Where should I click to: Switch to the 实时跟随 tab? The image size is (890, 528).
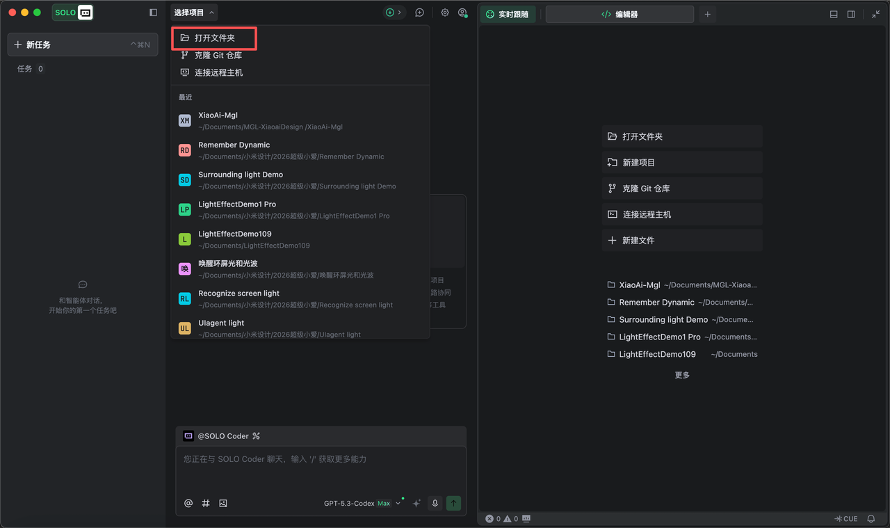click(508, 14)
